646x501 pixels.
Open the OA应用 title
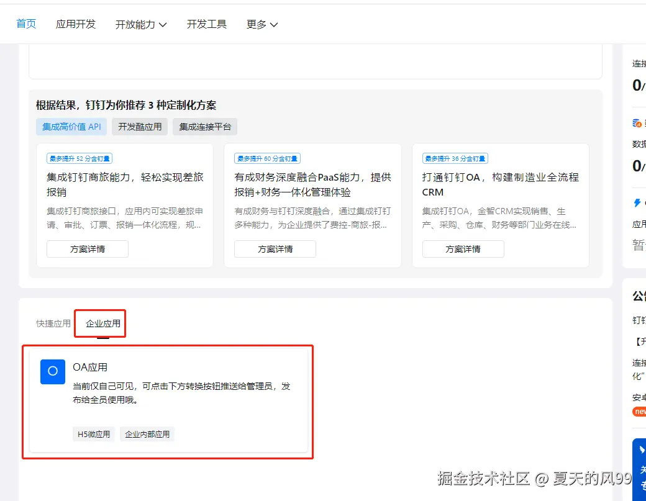[x=90, y=367]
